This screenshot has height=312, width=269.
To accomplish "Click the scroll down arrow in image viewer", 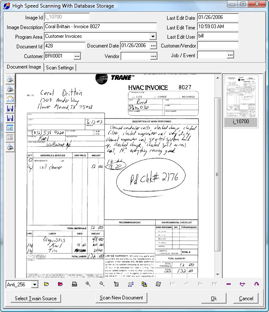I will 218,275.
